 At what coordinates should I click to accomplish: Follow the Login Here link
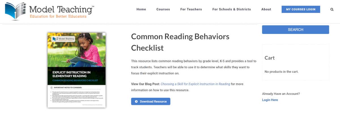(x=270, y=100)
